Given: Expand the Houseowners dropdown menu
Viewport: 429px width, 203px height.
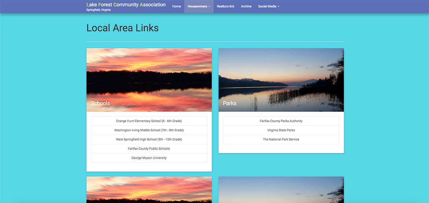Looking at the screenshot, I should click(199, 6).
